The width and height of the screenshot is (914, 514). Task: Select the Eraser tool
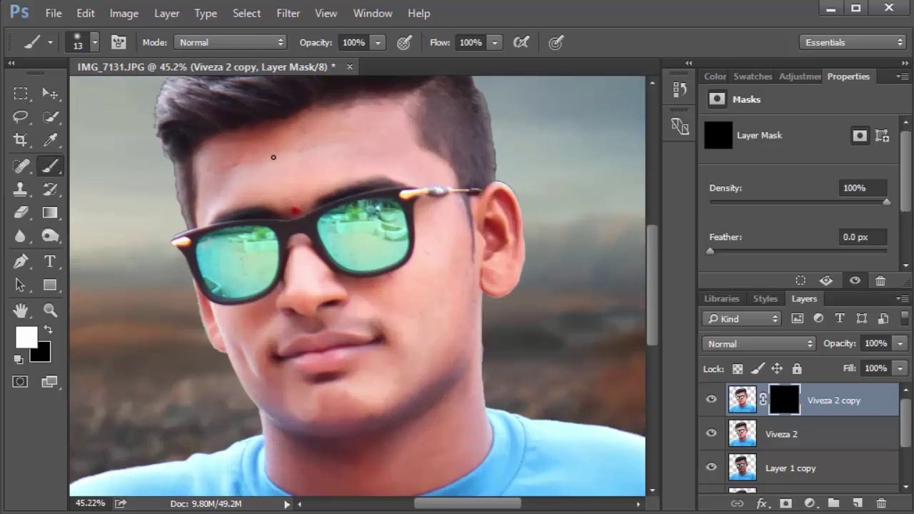coord(21,213)
